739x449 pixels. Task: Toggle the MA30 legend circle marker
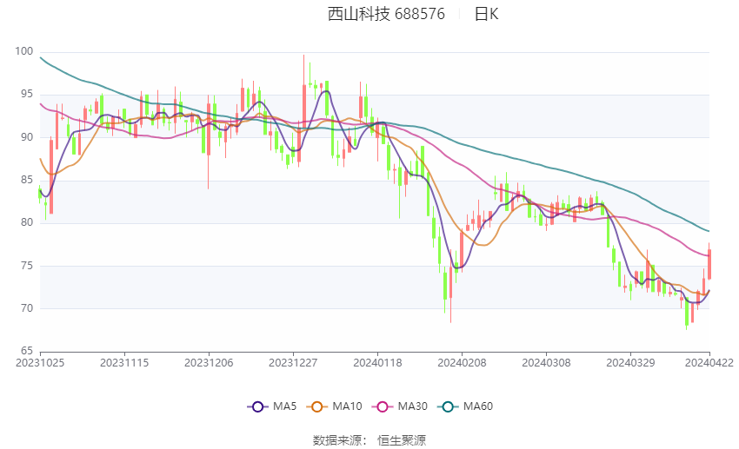[383, 406]
